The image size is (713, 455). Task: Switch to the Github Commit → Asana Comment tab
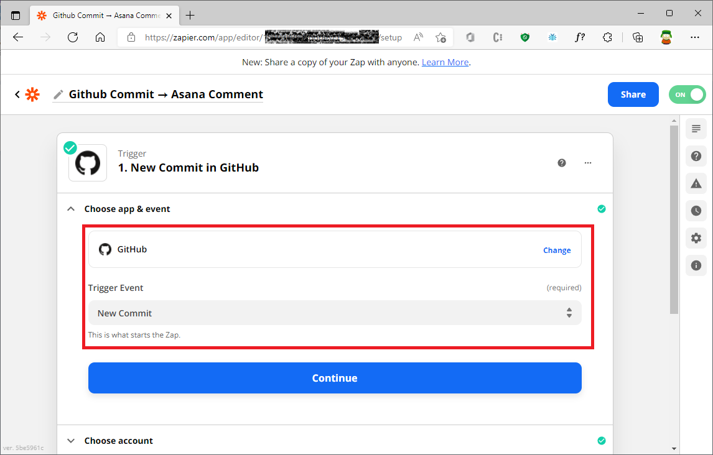(105, 16)
